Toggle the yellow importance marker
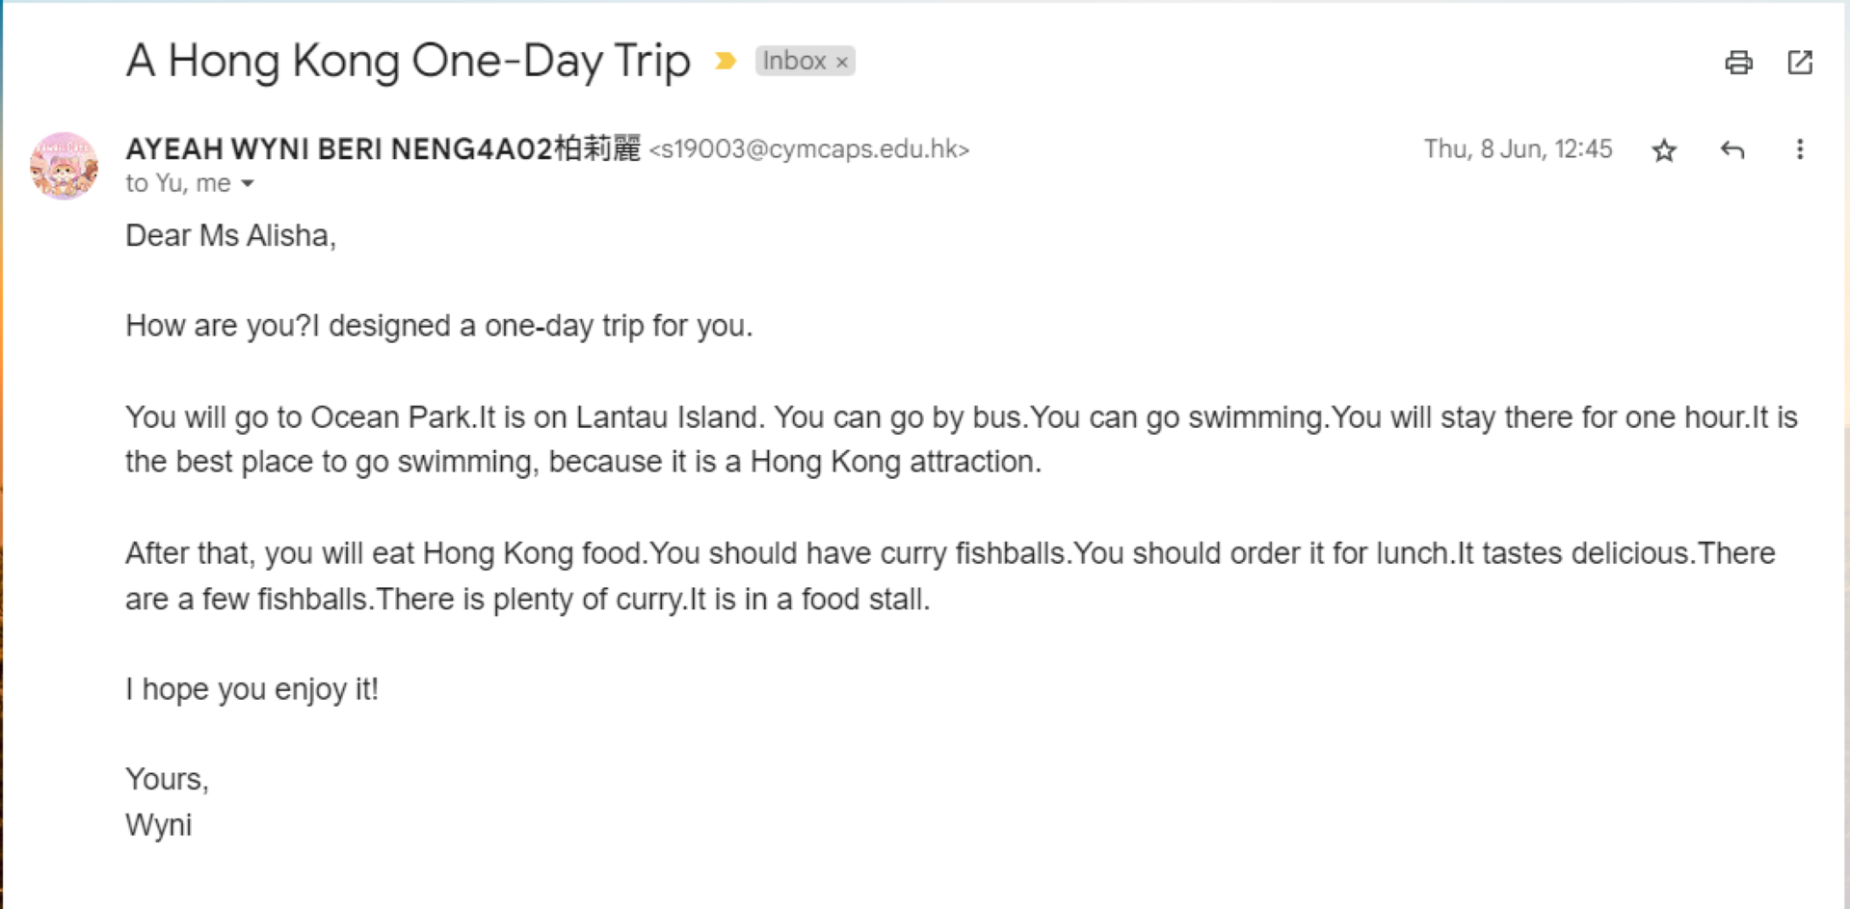The width and height of the screenshot is (1850, 909). tap(726, 62)
